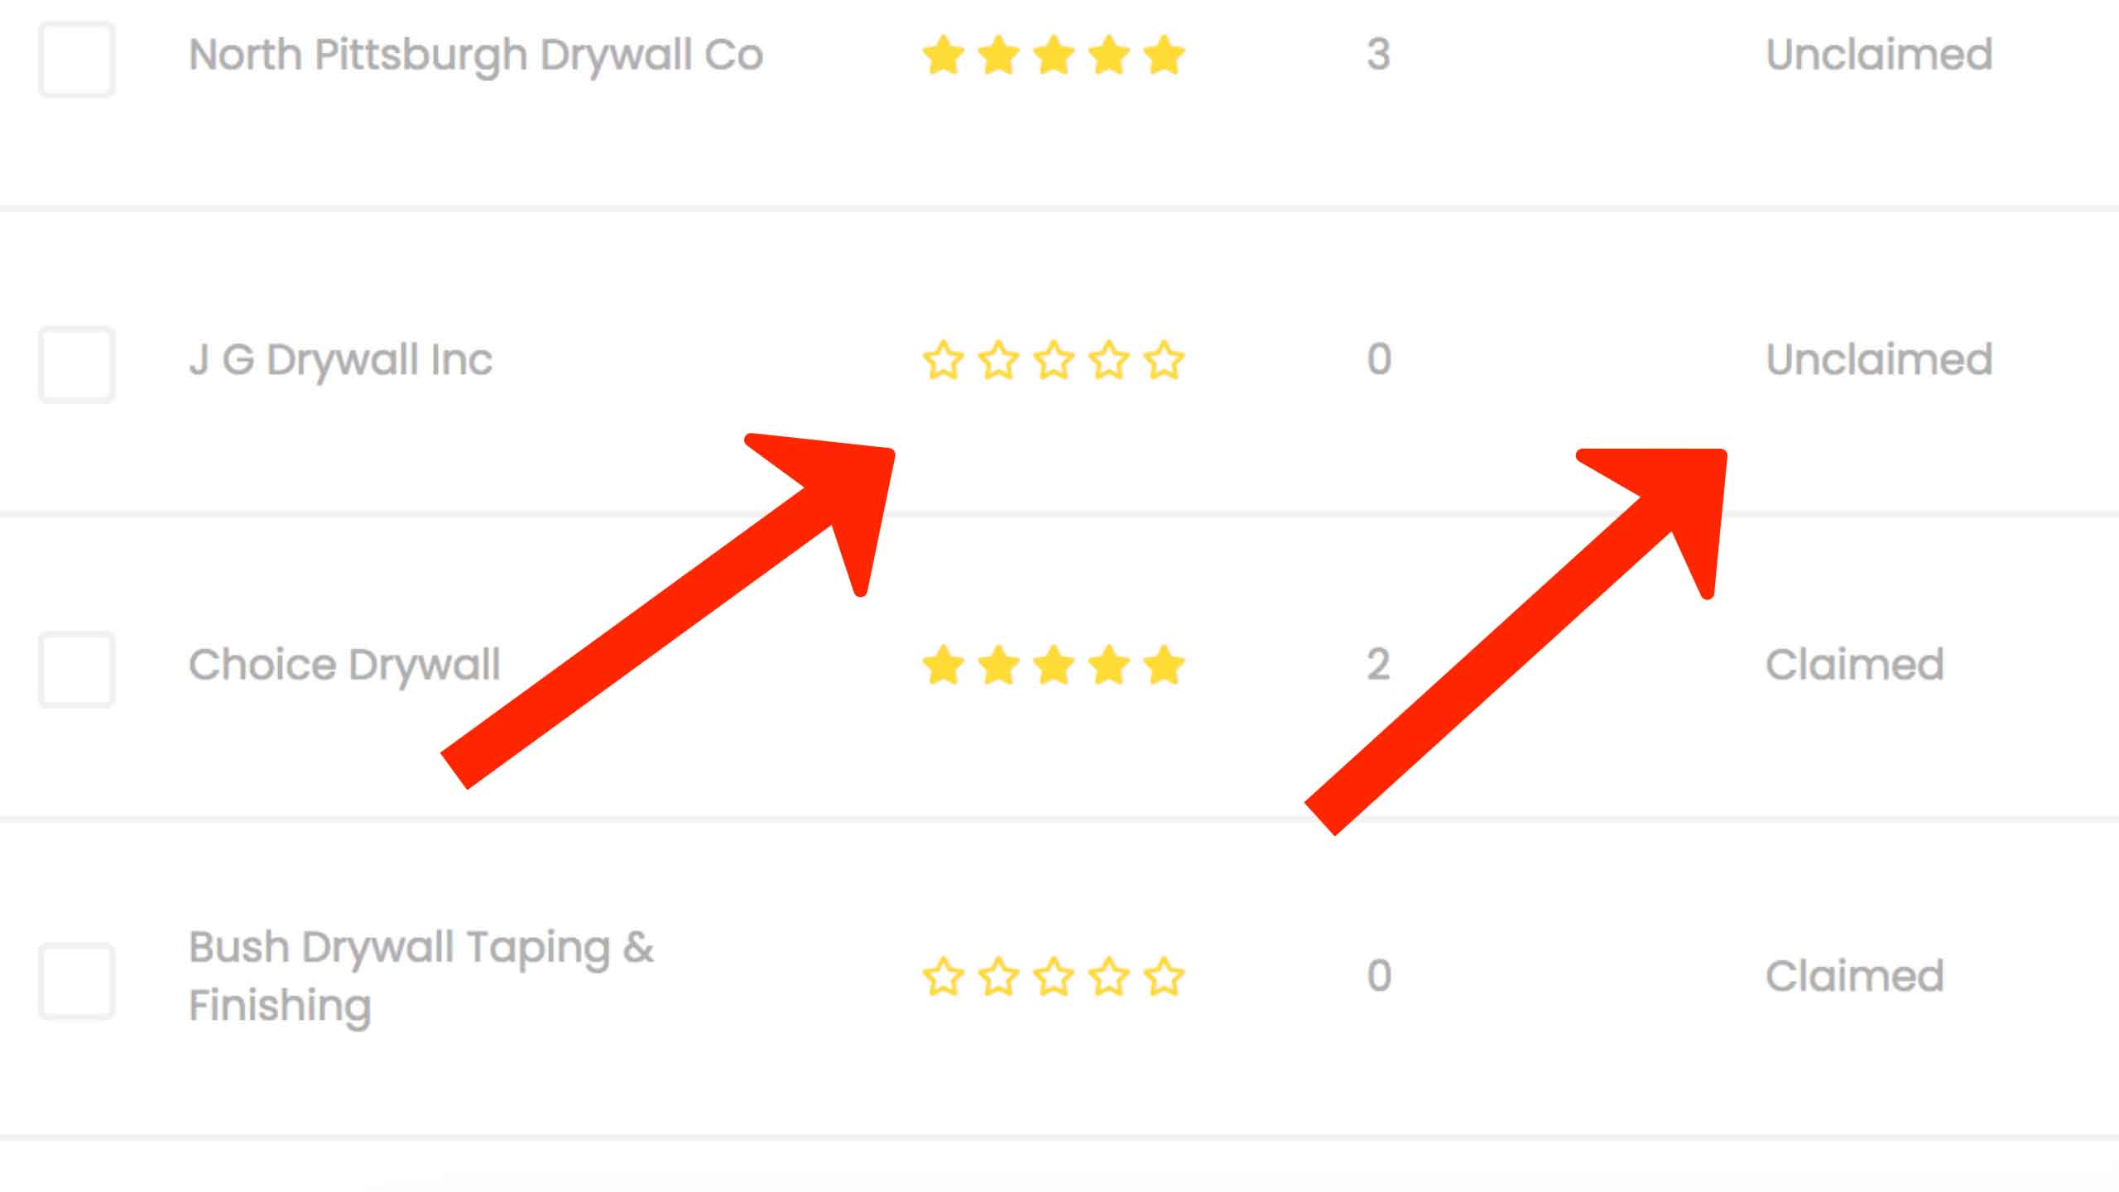Enable the Bush Drywall Taping & Finishing checkbox
This screenshot has width=2119, height=1192.
[x=76, y=981]
